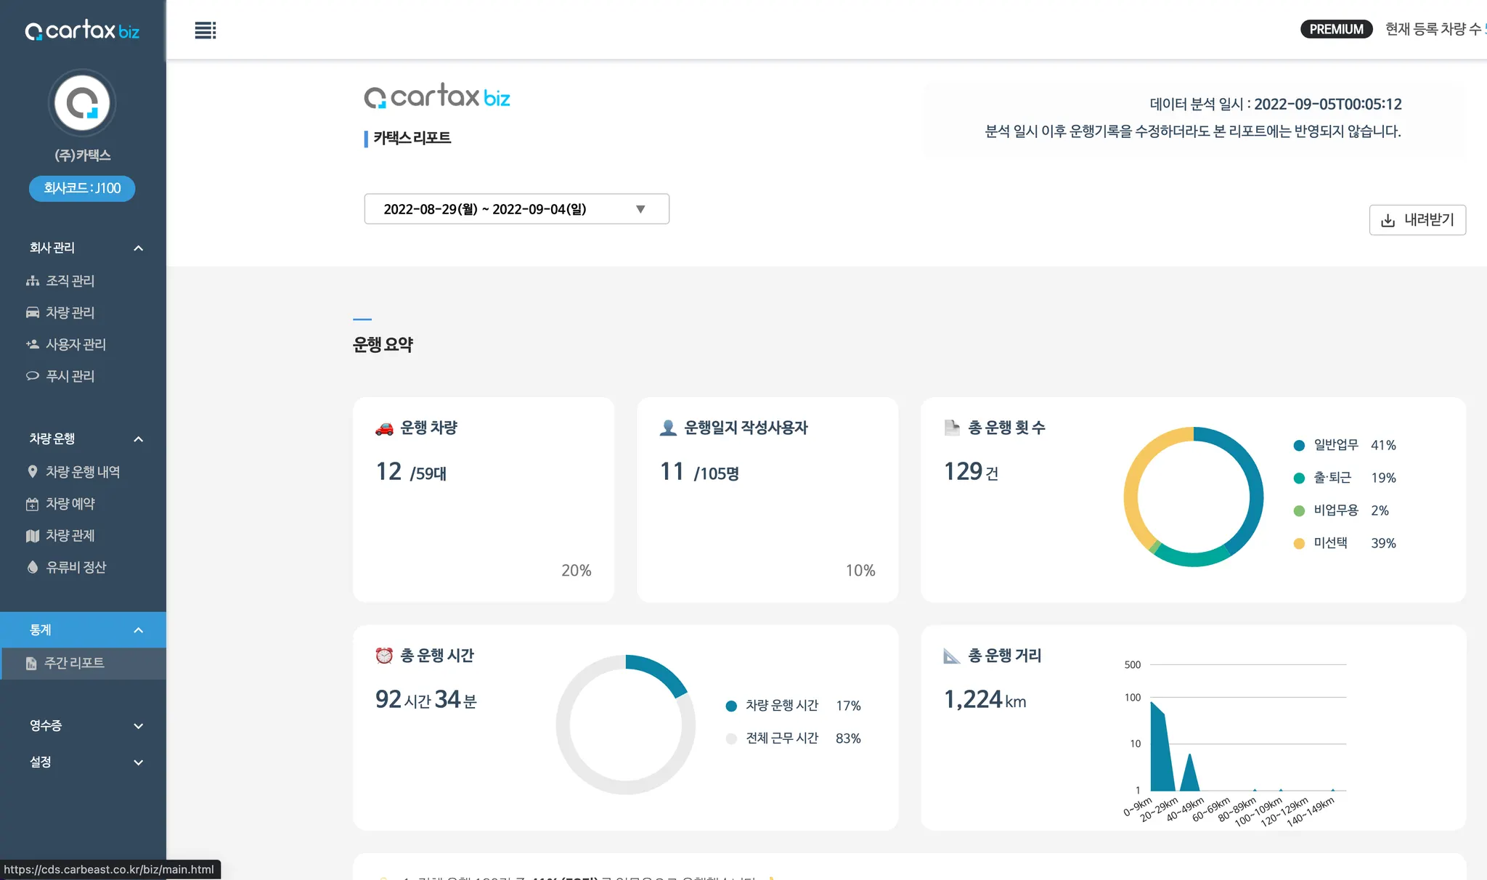Click the add-user icon beside 사용자 관리
Screen dimensions: 1487x880
pyautogui.click(x=33, y=345)
